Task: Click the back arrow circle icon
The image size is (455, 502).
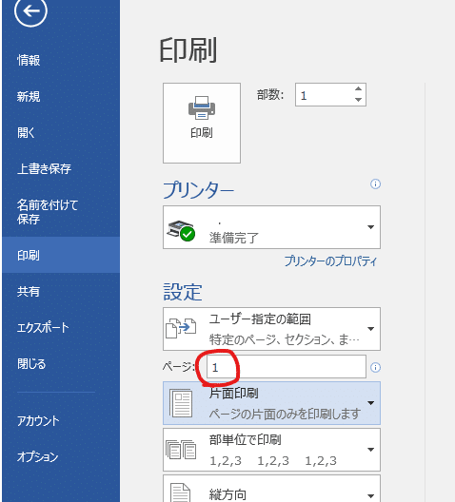Action: (30, 11)
